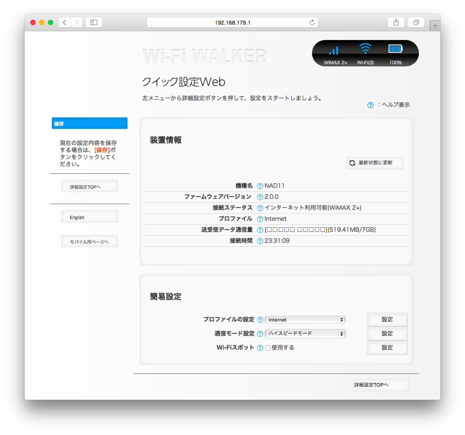Screen dimensions: 465x435
Task: Click firmware version value 2.0.0
Action: pos(272,196)
